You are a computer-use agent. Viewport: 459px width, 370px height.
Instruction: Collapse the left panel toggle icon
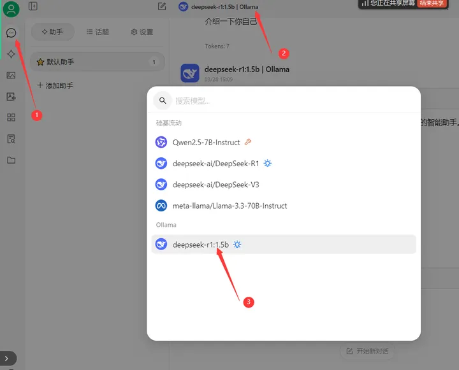[33, 6]
